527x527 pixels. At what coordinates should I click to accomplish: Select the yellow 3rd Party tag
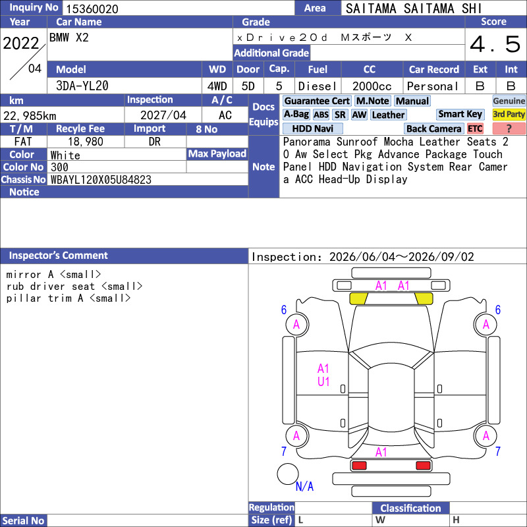tap(509, 114)
